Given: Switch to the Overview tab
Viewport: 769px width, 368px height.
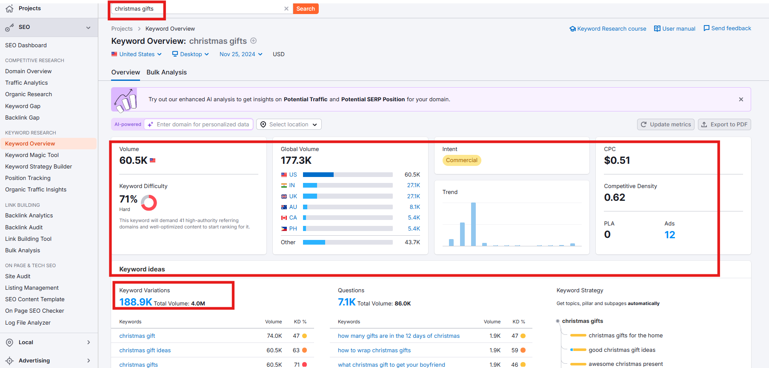Looking at the screenshot, I should pyautogui.click(x=126, y=72).
